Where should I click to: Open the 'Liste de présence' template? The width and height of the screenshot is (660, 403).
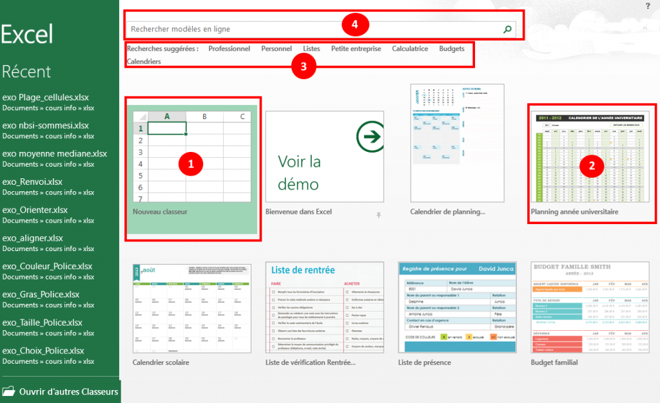pyautogui.click(x=457, y=309)
